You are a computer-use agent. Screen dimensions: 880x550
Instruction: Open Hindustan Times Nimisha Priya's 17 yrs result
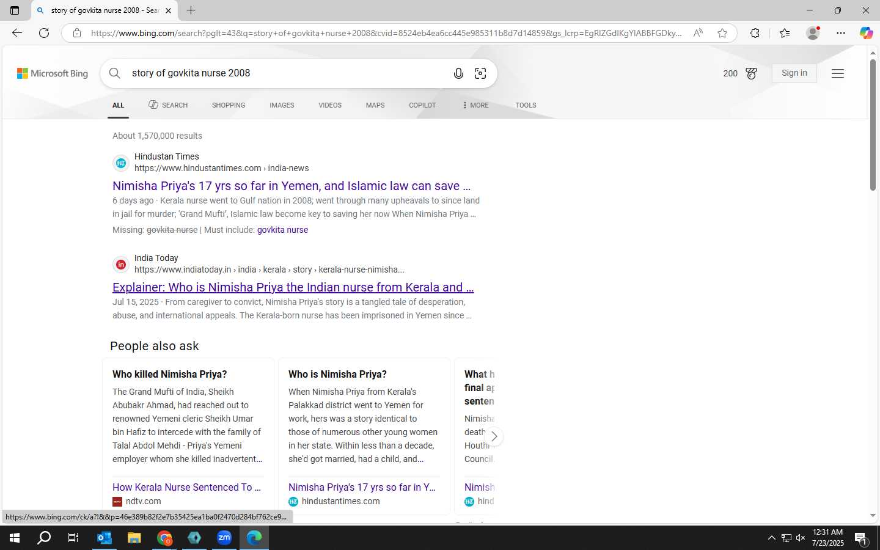coord(291,186)
